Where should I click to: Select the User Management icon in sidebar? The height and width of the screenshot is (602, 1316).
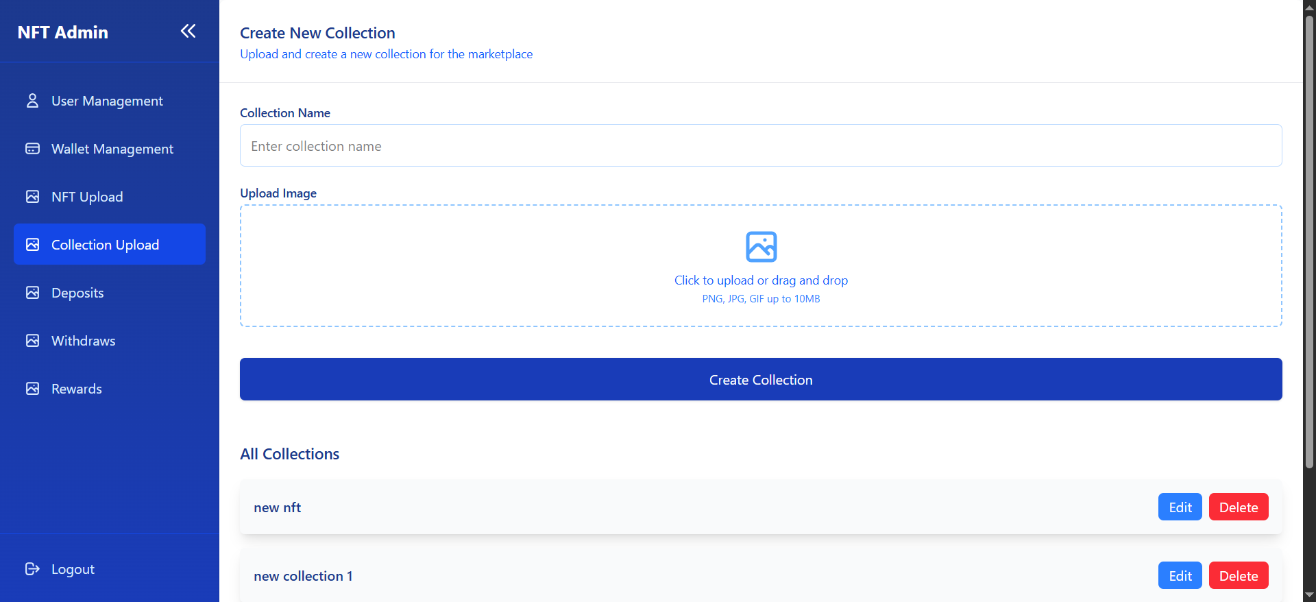33,100
